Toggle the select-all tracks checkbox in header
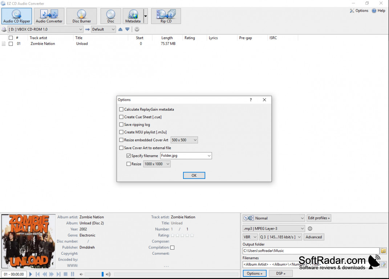Image resolution: width=389 pixels, height=279 pixels. [x=11, y=38]
